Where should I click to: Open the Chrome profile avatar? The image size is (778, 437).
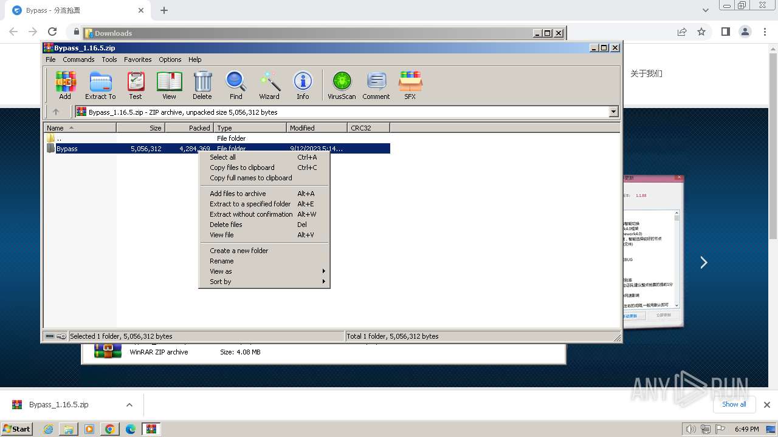pyautogui.click(x=745, y=32)
